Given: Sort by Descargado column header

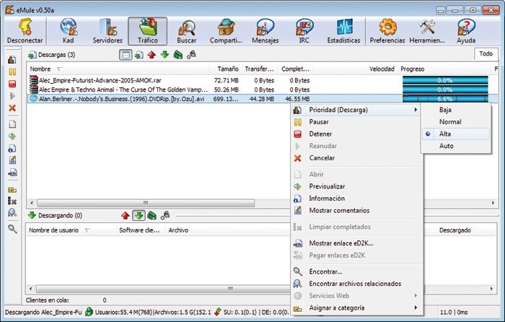Looking at the screenshot, I should [x=454, y=230].
